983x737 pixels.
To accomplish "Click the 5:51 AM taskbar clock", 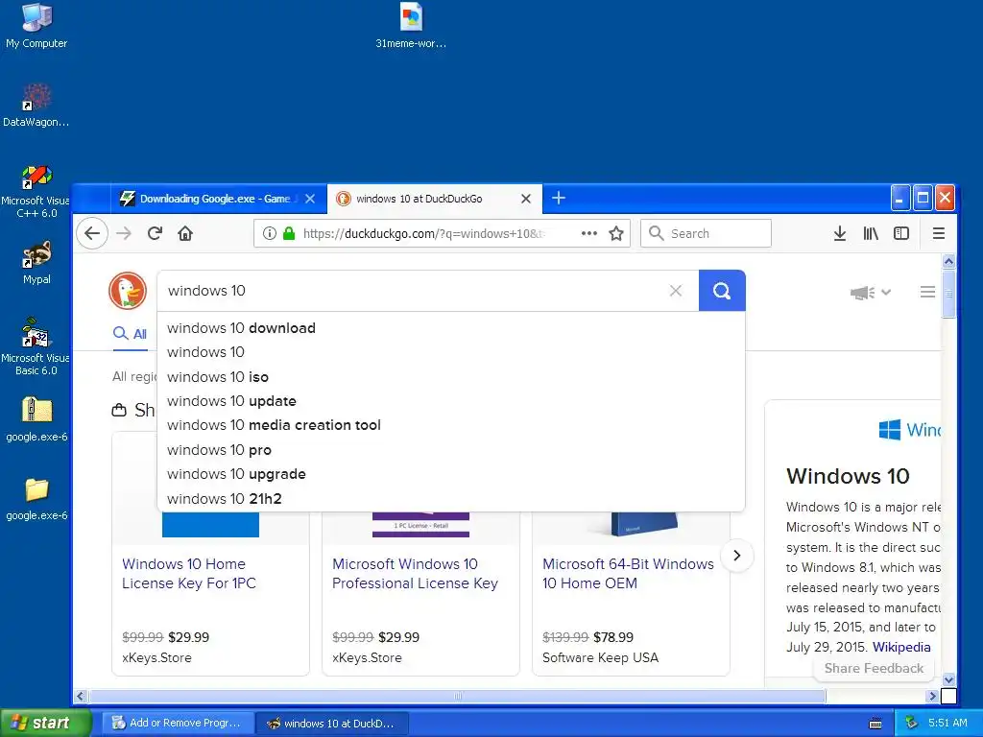I will point(947,724).
